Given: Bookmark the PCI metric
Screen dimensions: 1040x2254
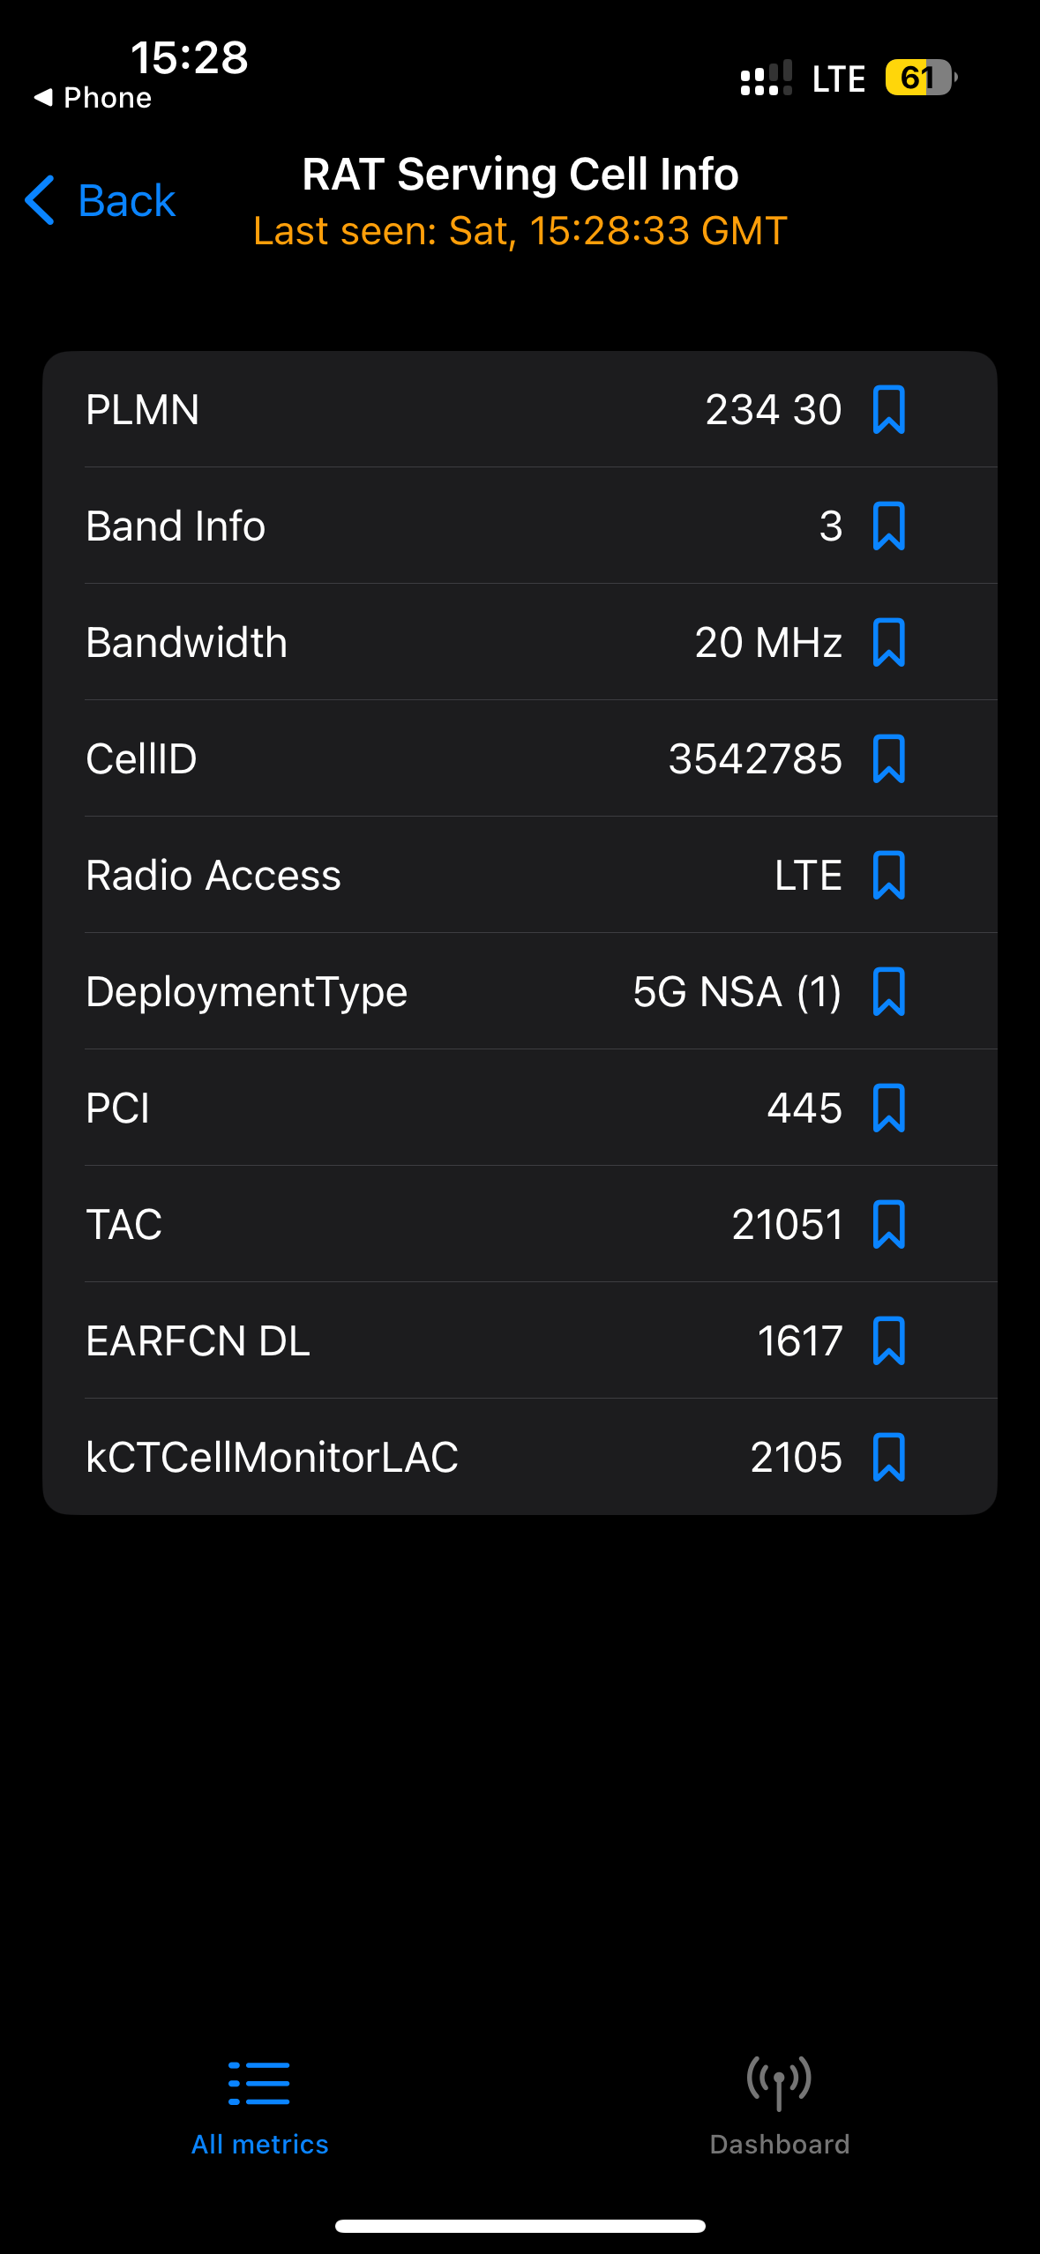Looking at the screenshot, I should pyautogui.click(x=888, y=1108).
